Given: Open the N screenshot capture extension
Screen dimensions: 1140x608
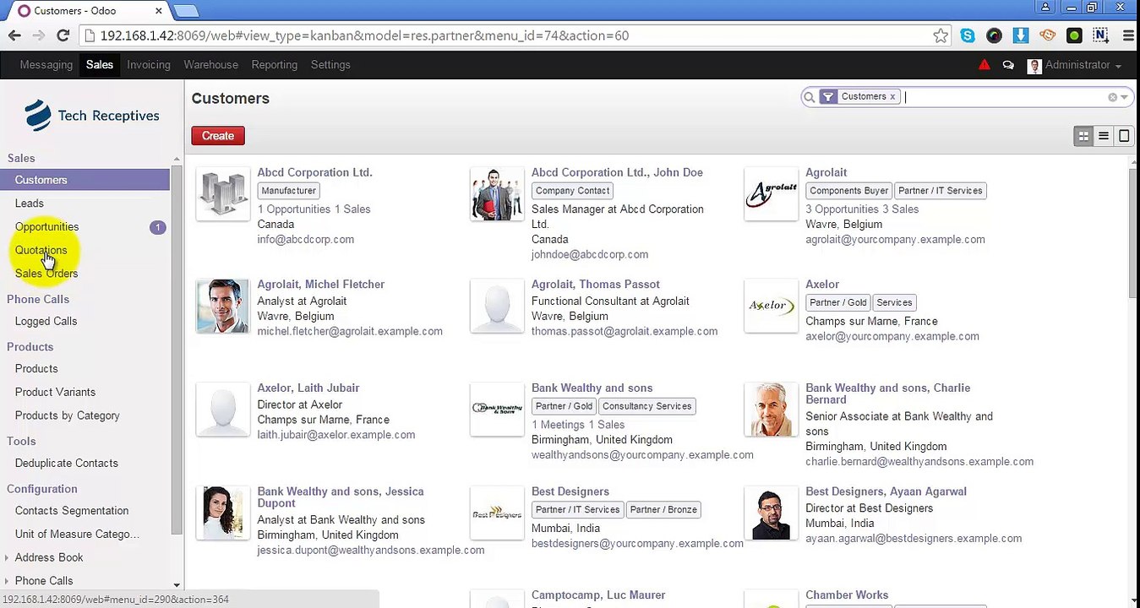Looking at the screenshot, I should [x=1100, y=35].
